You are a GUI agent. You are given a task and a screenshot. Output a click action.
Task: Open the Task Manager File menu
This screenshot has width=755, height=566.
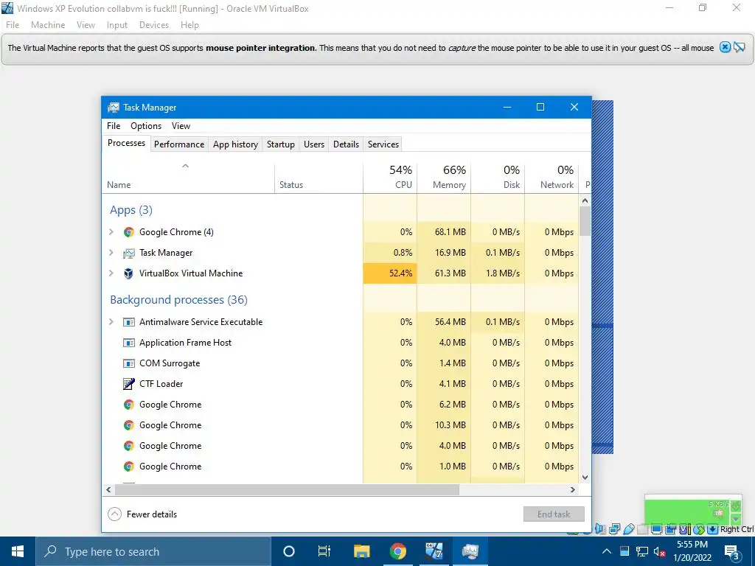[x=114, y=125]
